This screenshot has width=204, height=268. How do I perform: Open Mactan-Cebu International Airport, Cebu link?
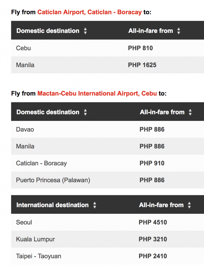[97, 93]
